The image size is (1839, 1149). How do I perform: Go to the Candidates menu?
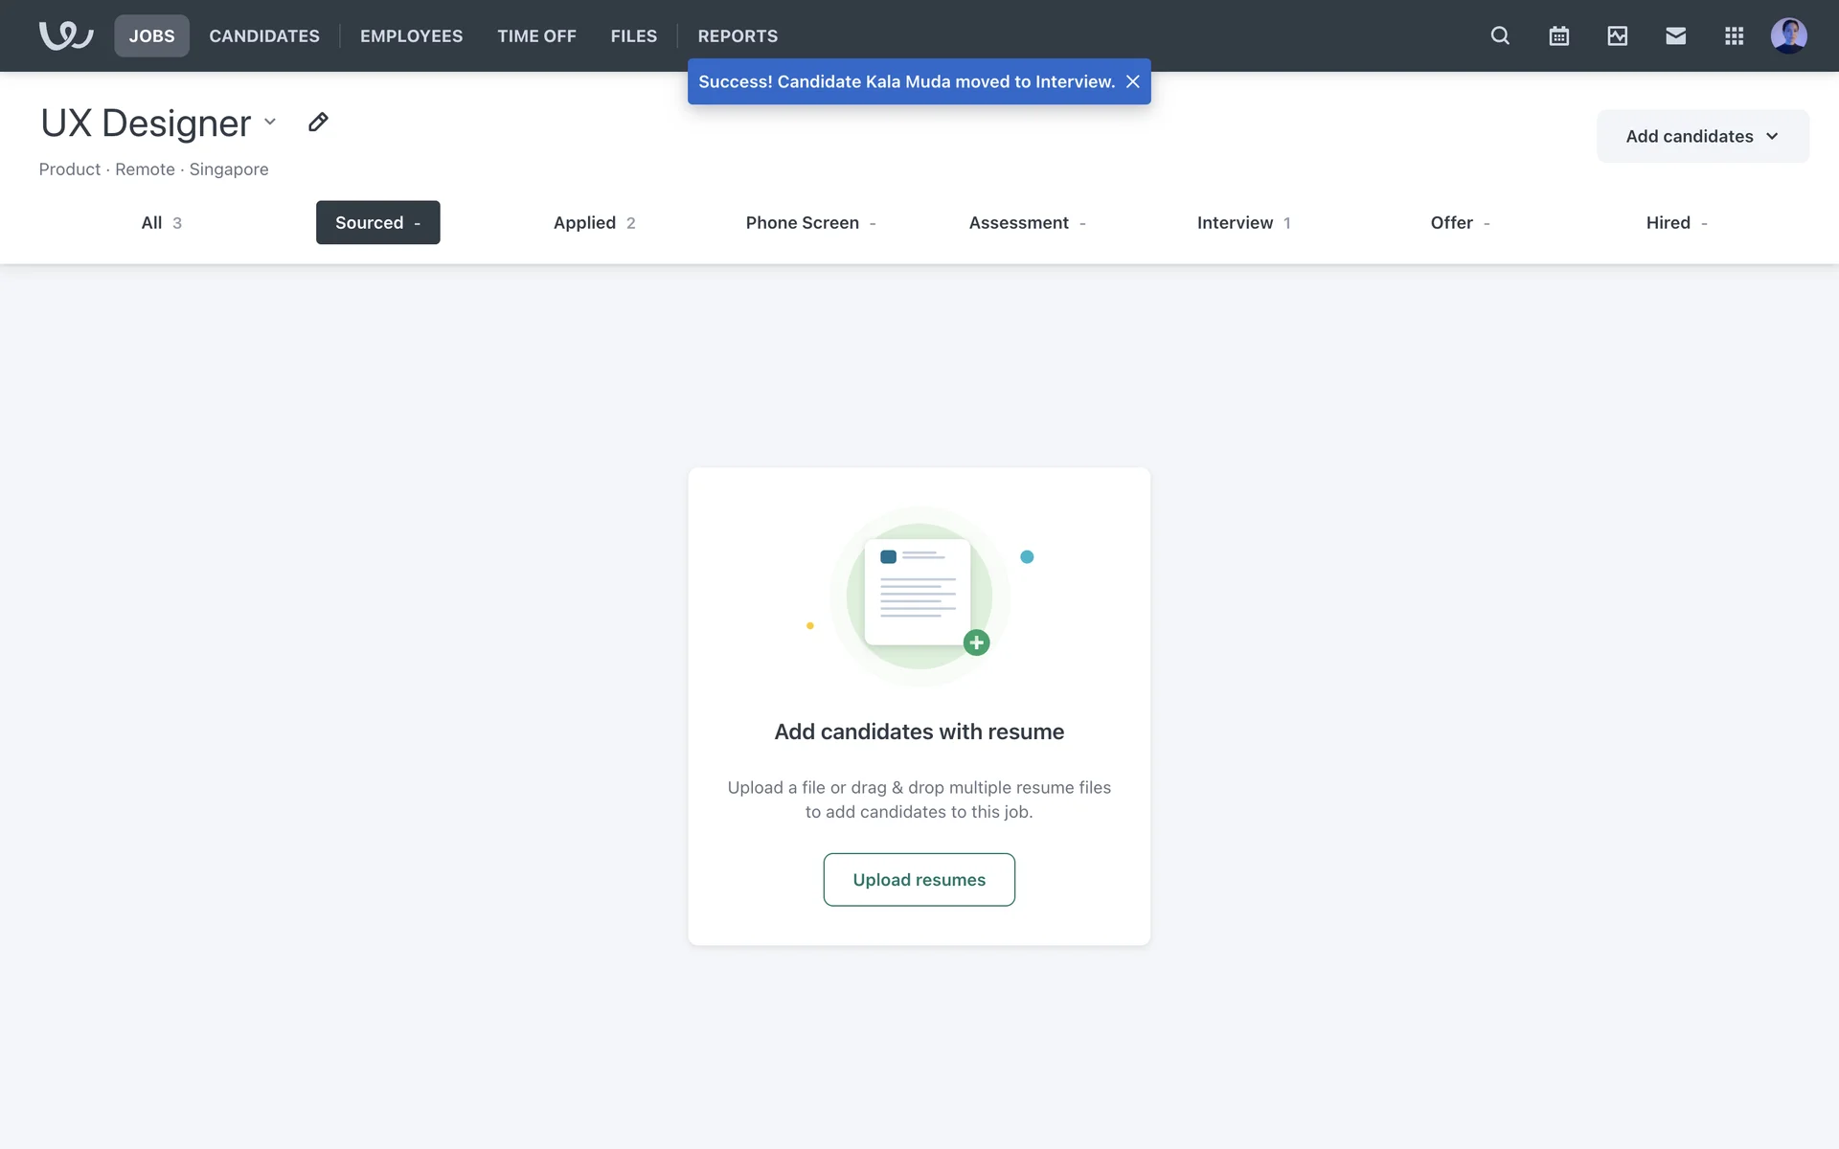pyautogui.click(x=264, y=35)
